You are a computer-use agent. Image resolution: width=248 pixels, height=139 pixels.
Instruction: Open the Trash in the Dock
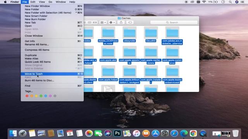point(235,133)
